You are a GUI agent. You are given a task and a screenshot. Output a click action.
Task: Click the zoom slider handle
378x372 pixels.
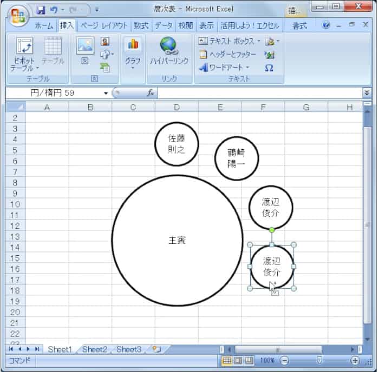pos(320,361)
